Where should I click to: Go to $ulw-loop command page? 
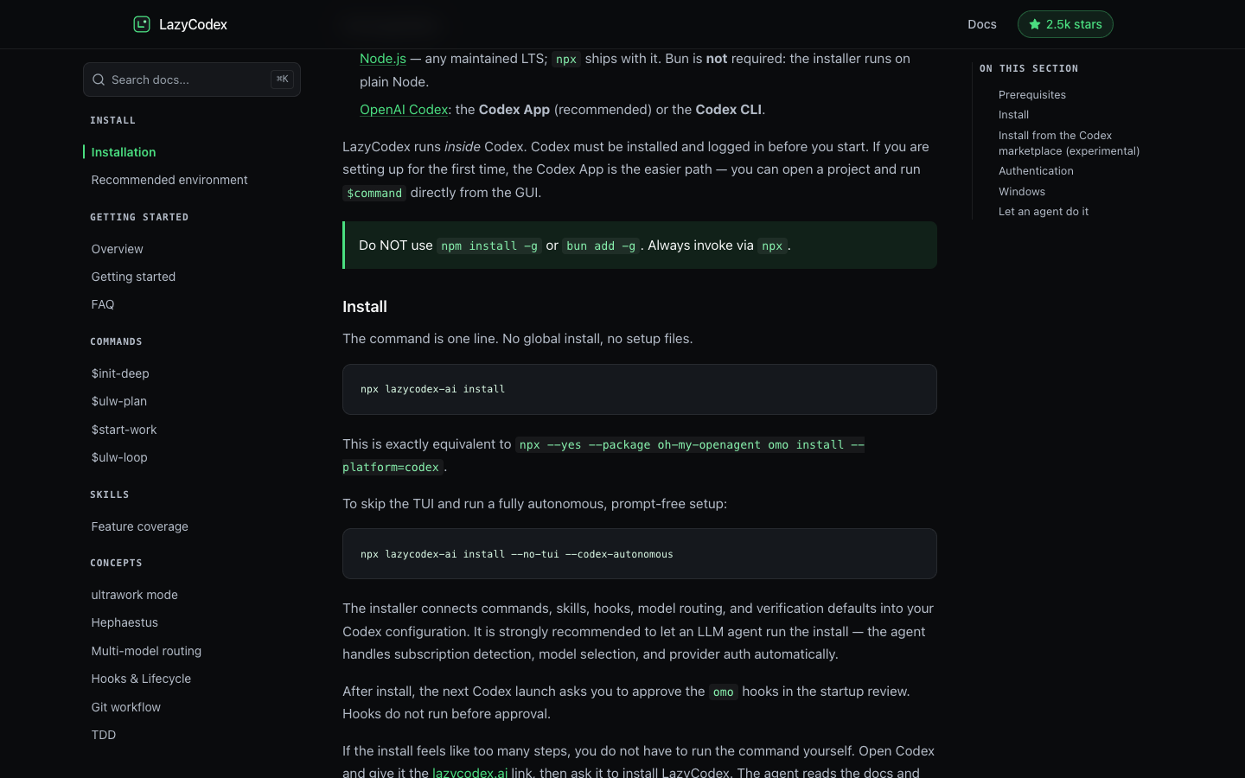tap(119, 457)
